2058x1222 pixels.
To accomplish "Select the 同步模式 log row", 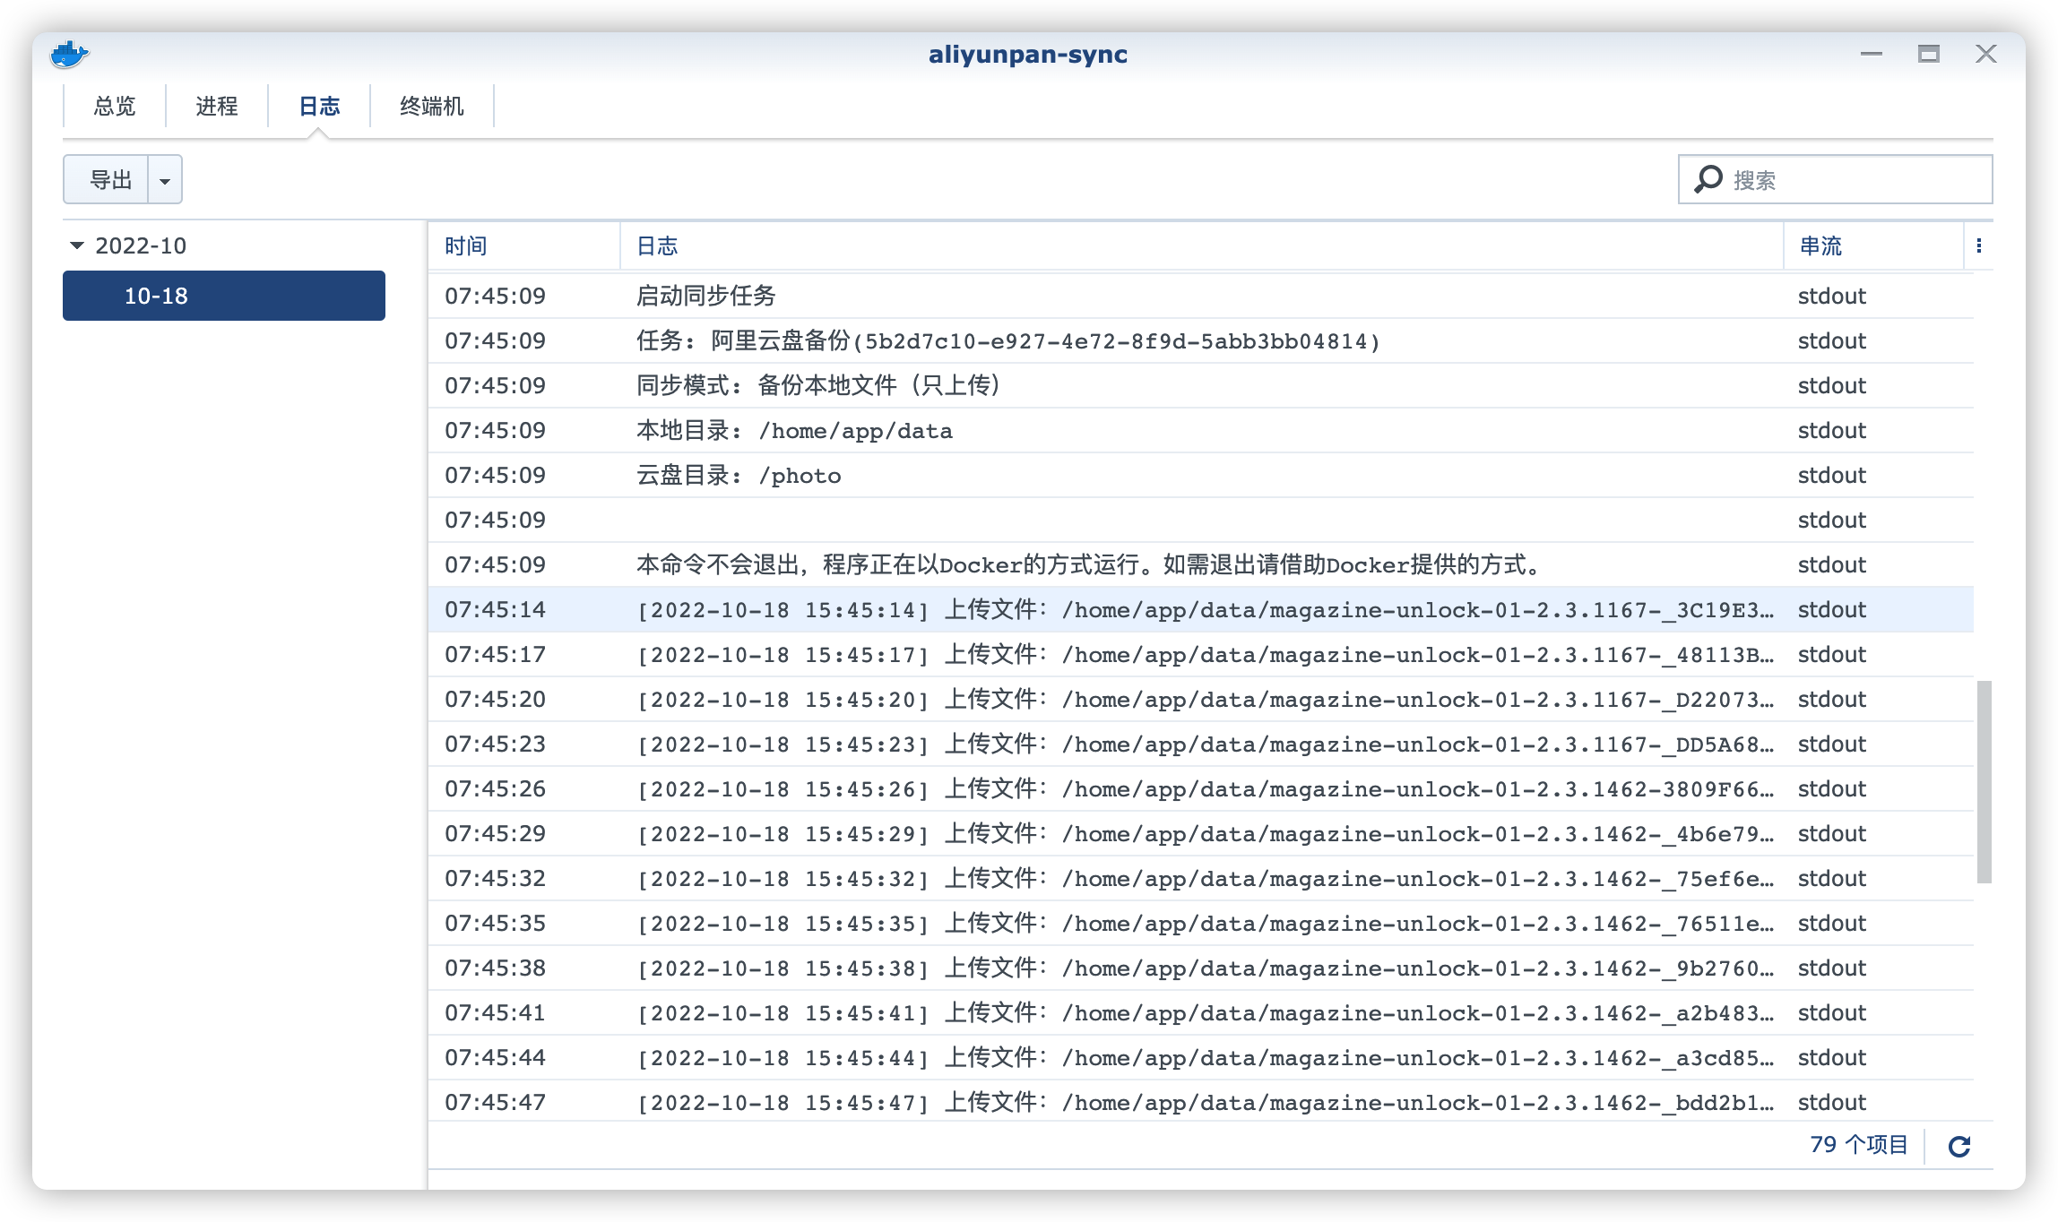I will click(1201, 385).
